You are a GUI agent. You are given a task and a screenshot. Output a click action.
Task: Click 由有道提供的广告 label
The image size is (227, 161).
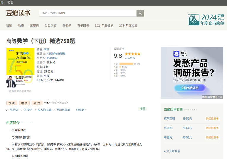click(212, 97)
